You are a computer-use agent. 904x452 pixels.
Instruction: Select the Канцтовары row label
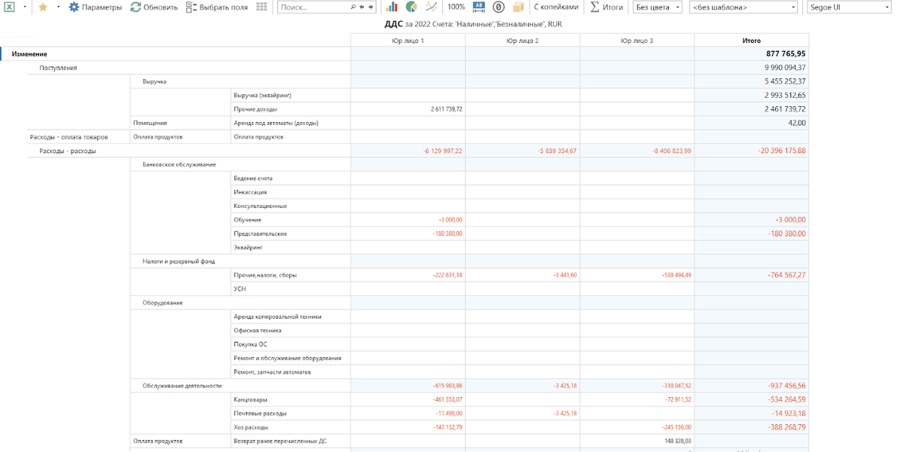click(250, 399)
